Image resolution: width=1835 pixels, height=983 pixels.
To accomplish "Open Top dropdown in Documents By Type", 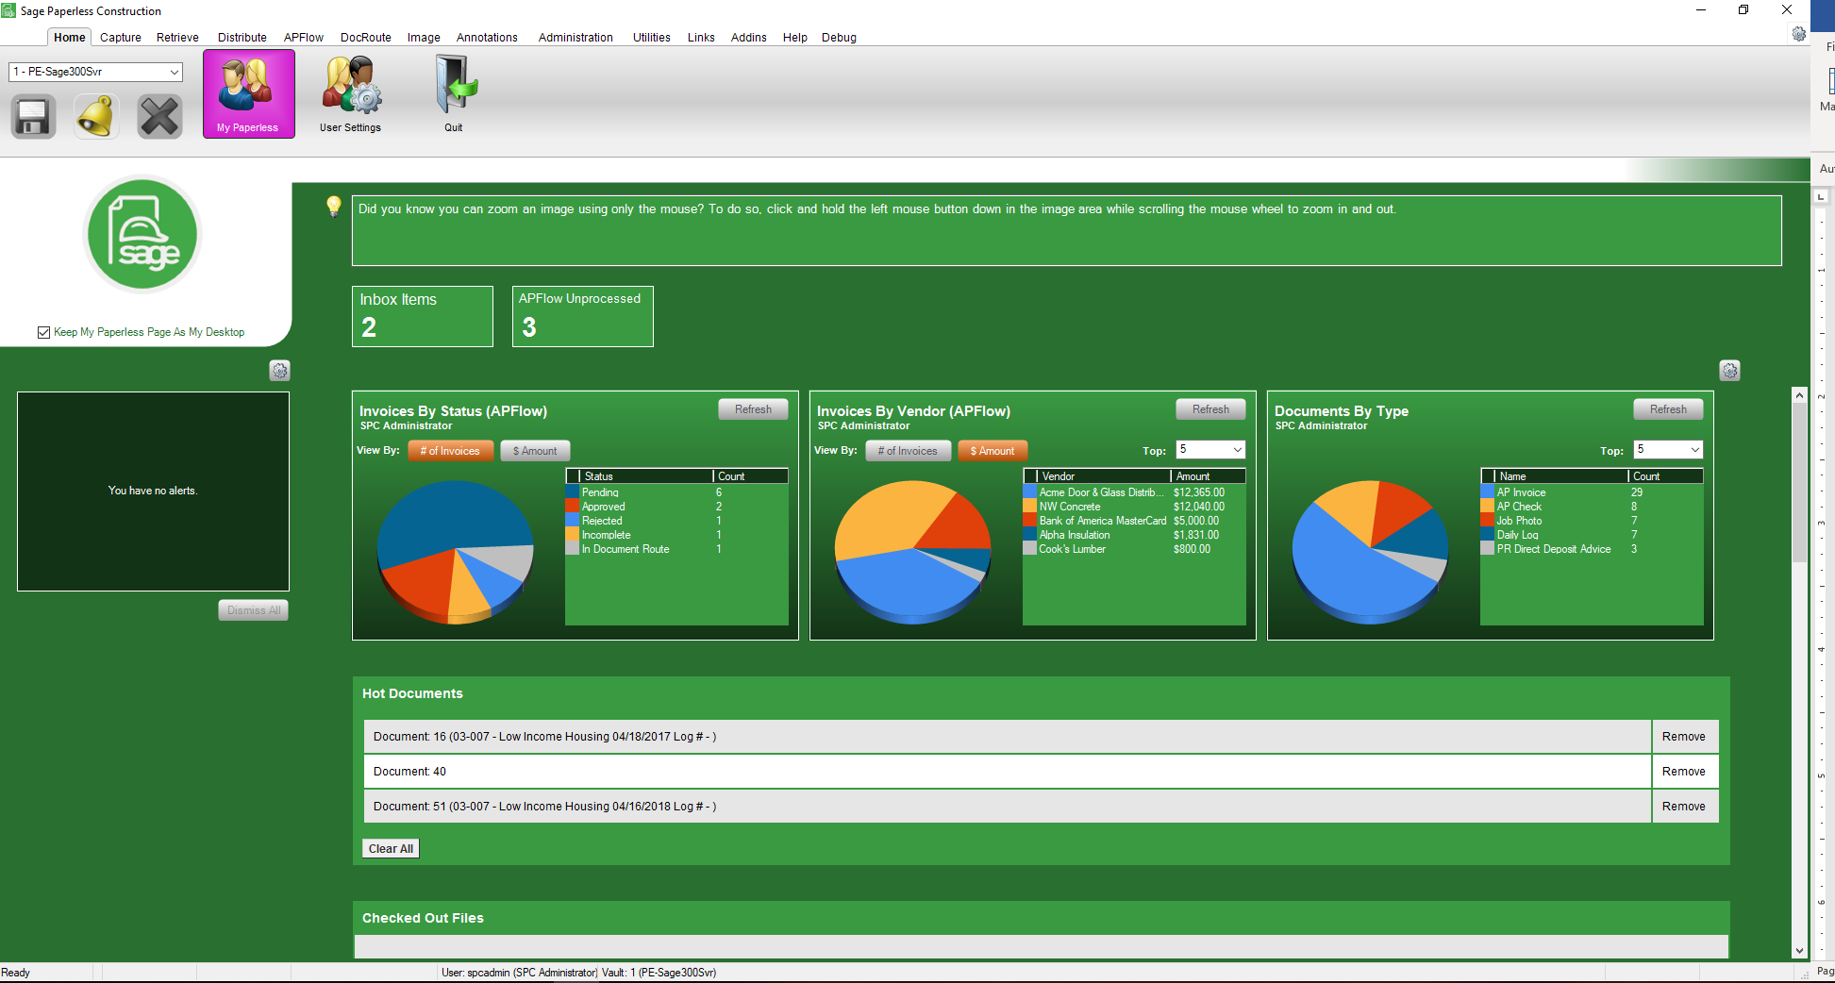I will pyautogui.click(x=1668, y=450).
